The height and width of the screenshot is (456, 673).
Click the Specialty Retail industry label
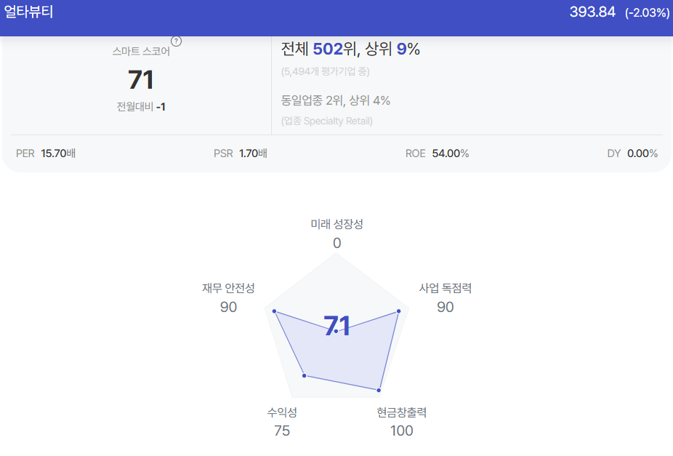[326, 121]
